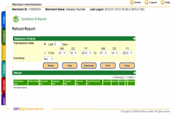Open the Operations side tab
Screen dimensions: 170x116
(x=3, y=36)
